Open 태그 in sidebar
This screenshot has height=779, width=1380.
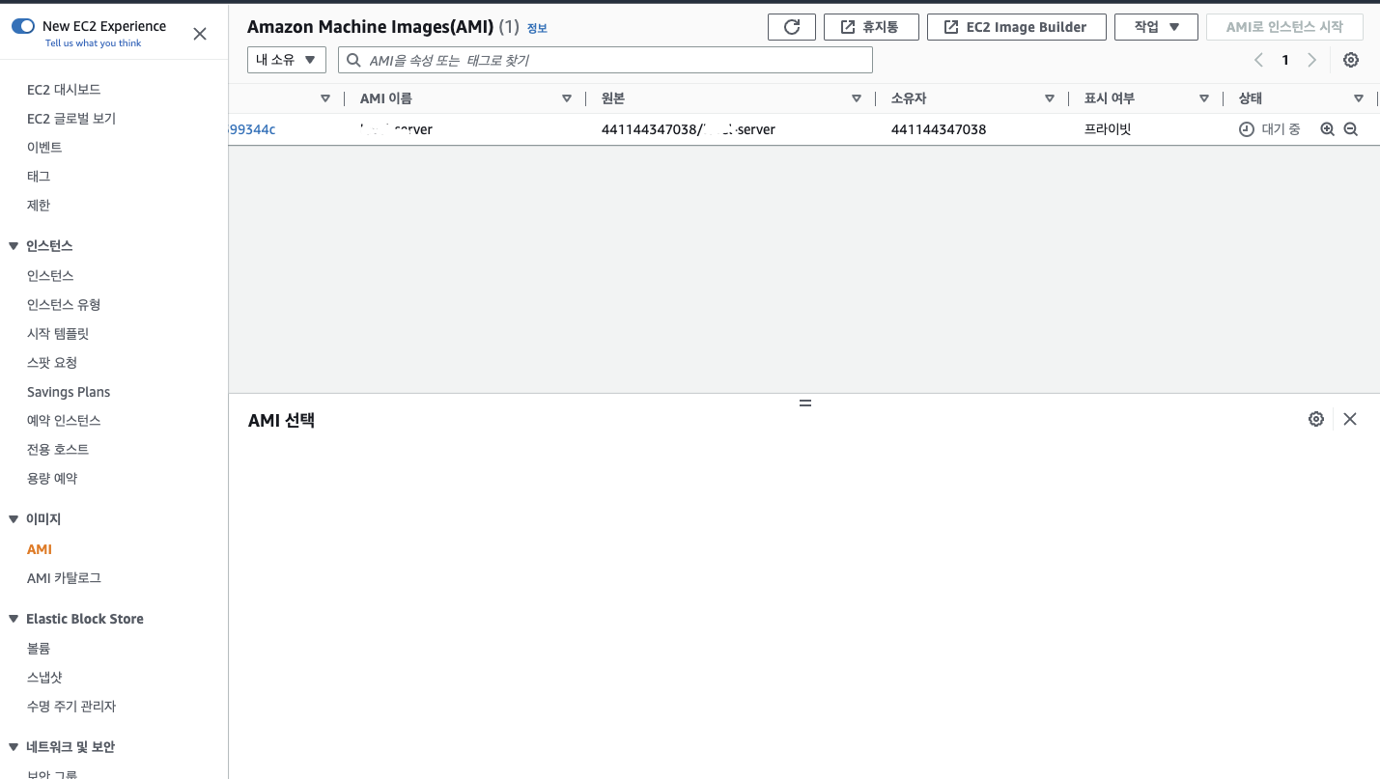point(39,177)
